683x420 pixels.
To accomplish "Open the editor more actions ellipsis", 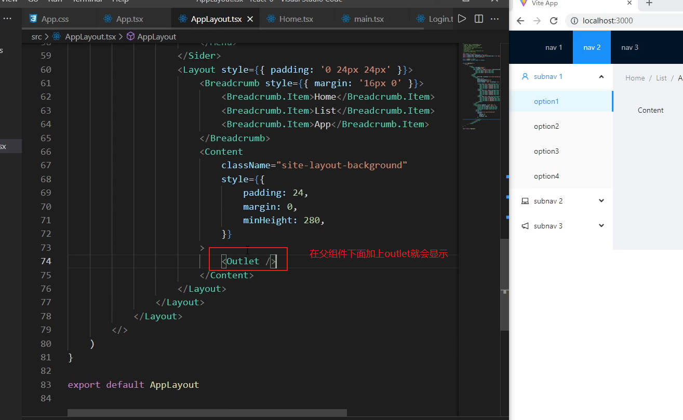I will [494, 19].
